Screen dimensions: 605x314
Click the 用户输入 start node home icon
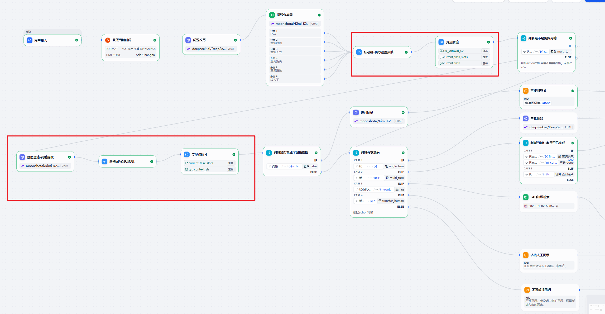[x=30, y=40]
